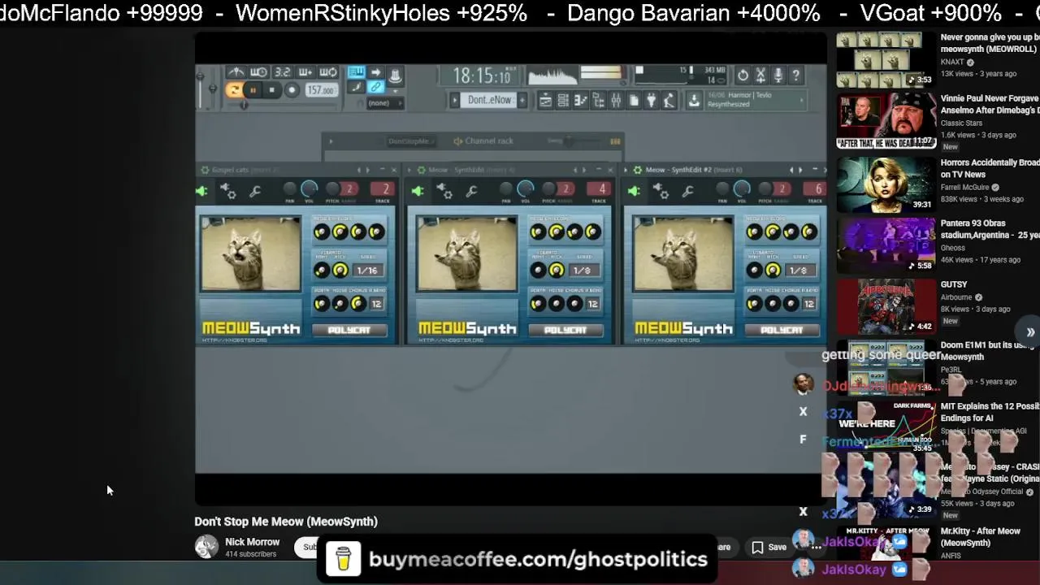Screen dimensions: 1040x585
Task: Mute Meow - SynthEdit via speaker icon
Action: [x=418, y=191]
